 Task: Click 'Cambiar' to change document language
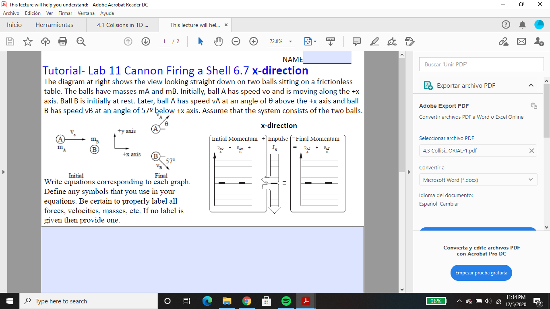click(x=449, y=204)
